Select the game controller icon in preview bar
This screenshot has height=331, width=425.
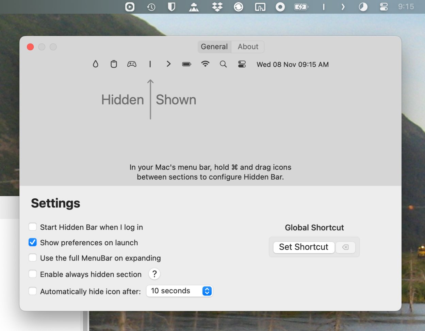point(132,64)
